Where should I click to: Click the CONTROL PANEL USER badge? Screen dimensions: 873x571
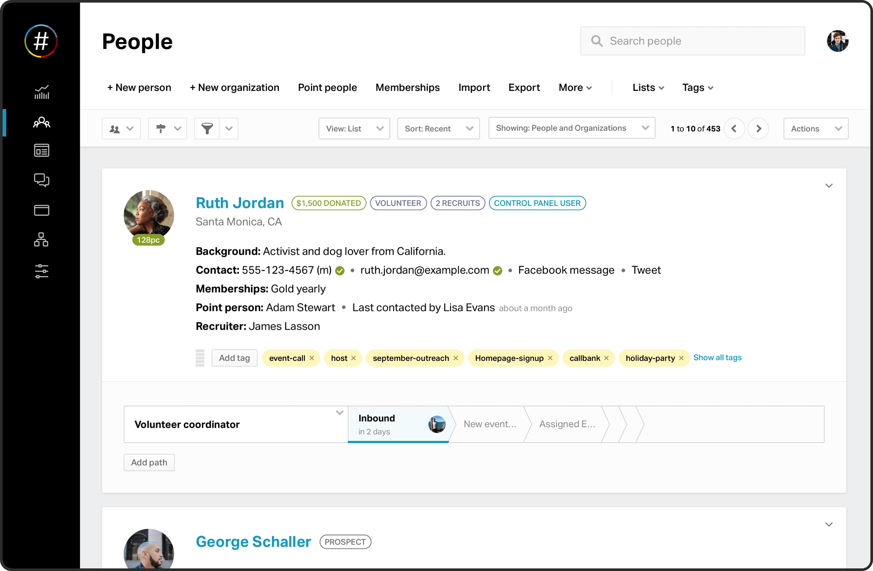pos(537,203)
